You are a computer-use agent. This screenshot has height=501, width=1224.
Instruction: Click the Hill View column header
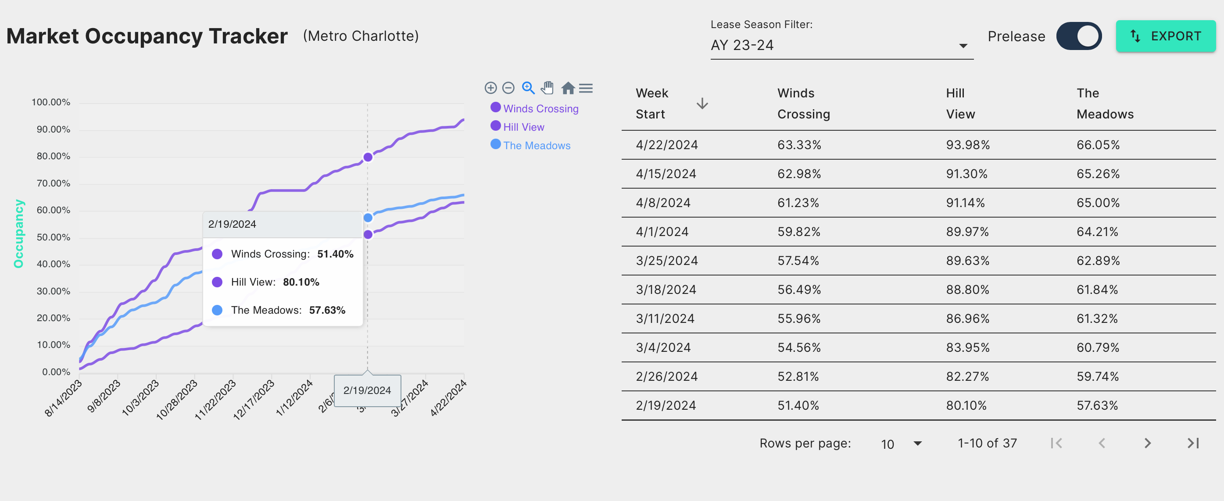coord(960,104)
